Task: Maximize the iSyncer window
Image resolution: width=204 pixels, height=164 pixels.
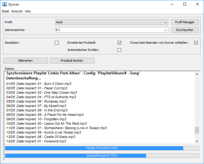Action: pos(185,4)
